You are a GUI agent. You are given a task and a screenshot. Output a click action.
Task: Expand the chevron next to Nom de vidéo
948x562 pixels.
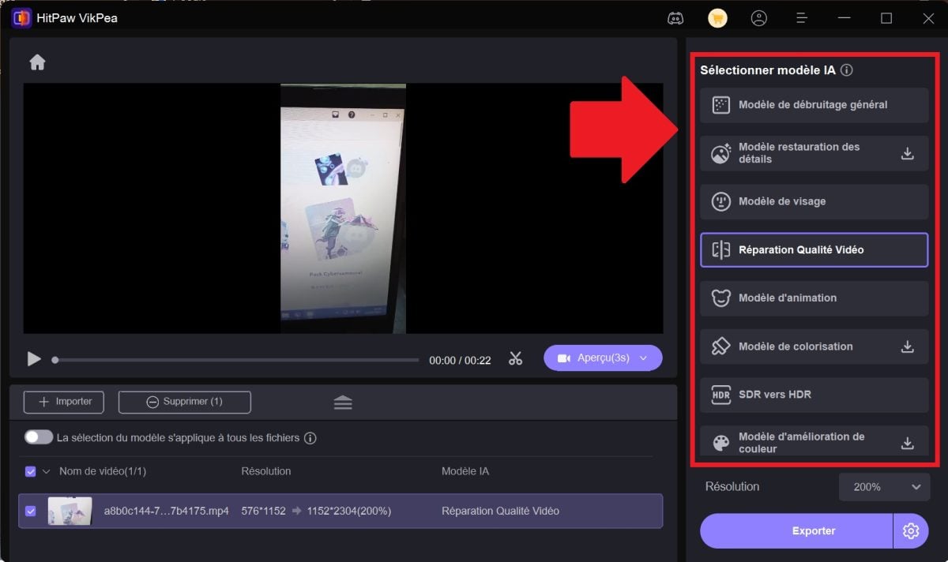pyautogui.click(x=46, y=471)
